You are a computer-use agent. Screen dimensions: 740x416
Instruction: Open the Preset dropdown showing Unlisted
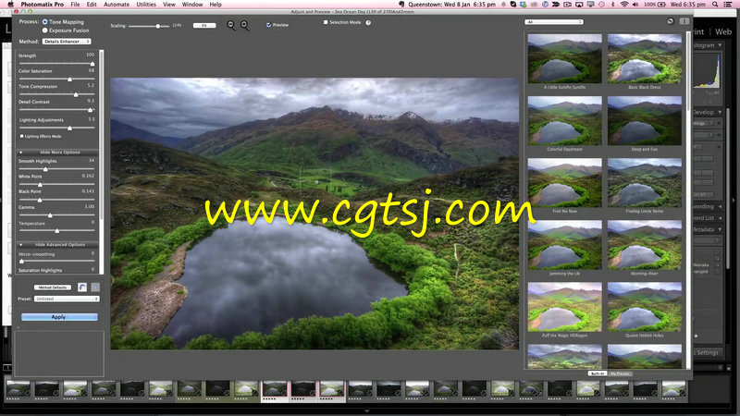click(67, 299)
